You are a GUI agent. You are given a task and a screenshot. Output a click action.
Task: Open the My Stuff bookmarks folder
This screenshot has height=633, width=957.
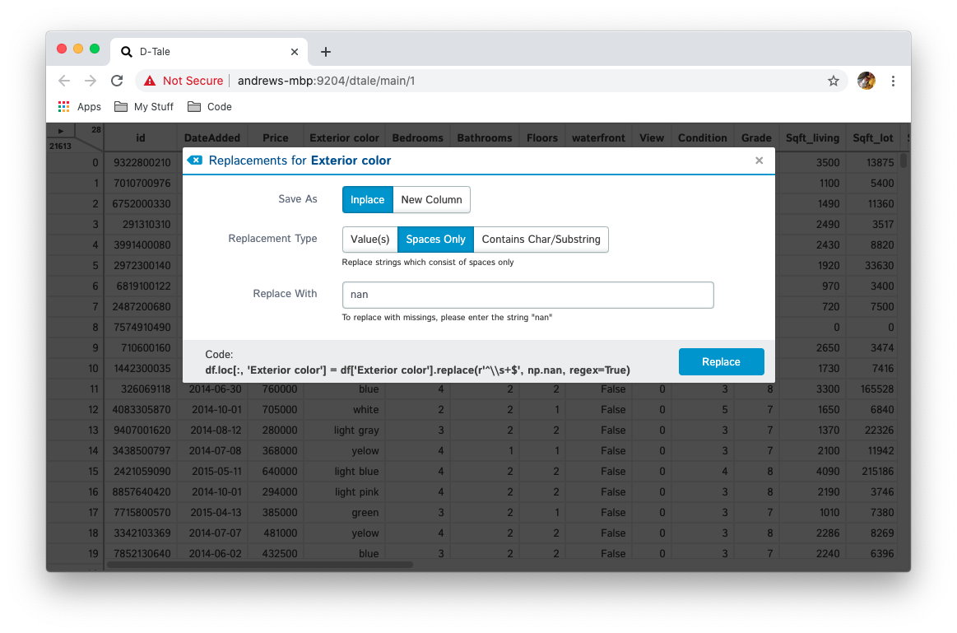point(144,107)
